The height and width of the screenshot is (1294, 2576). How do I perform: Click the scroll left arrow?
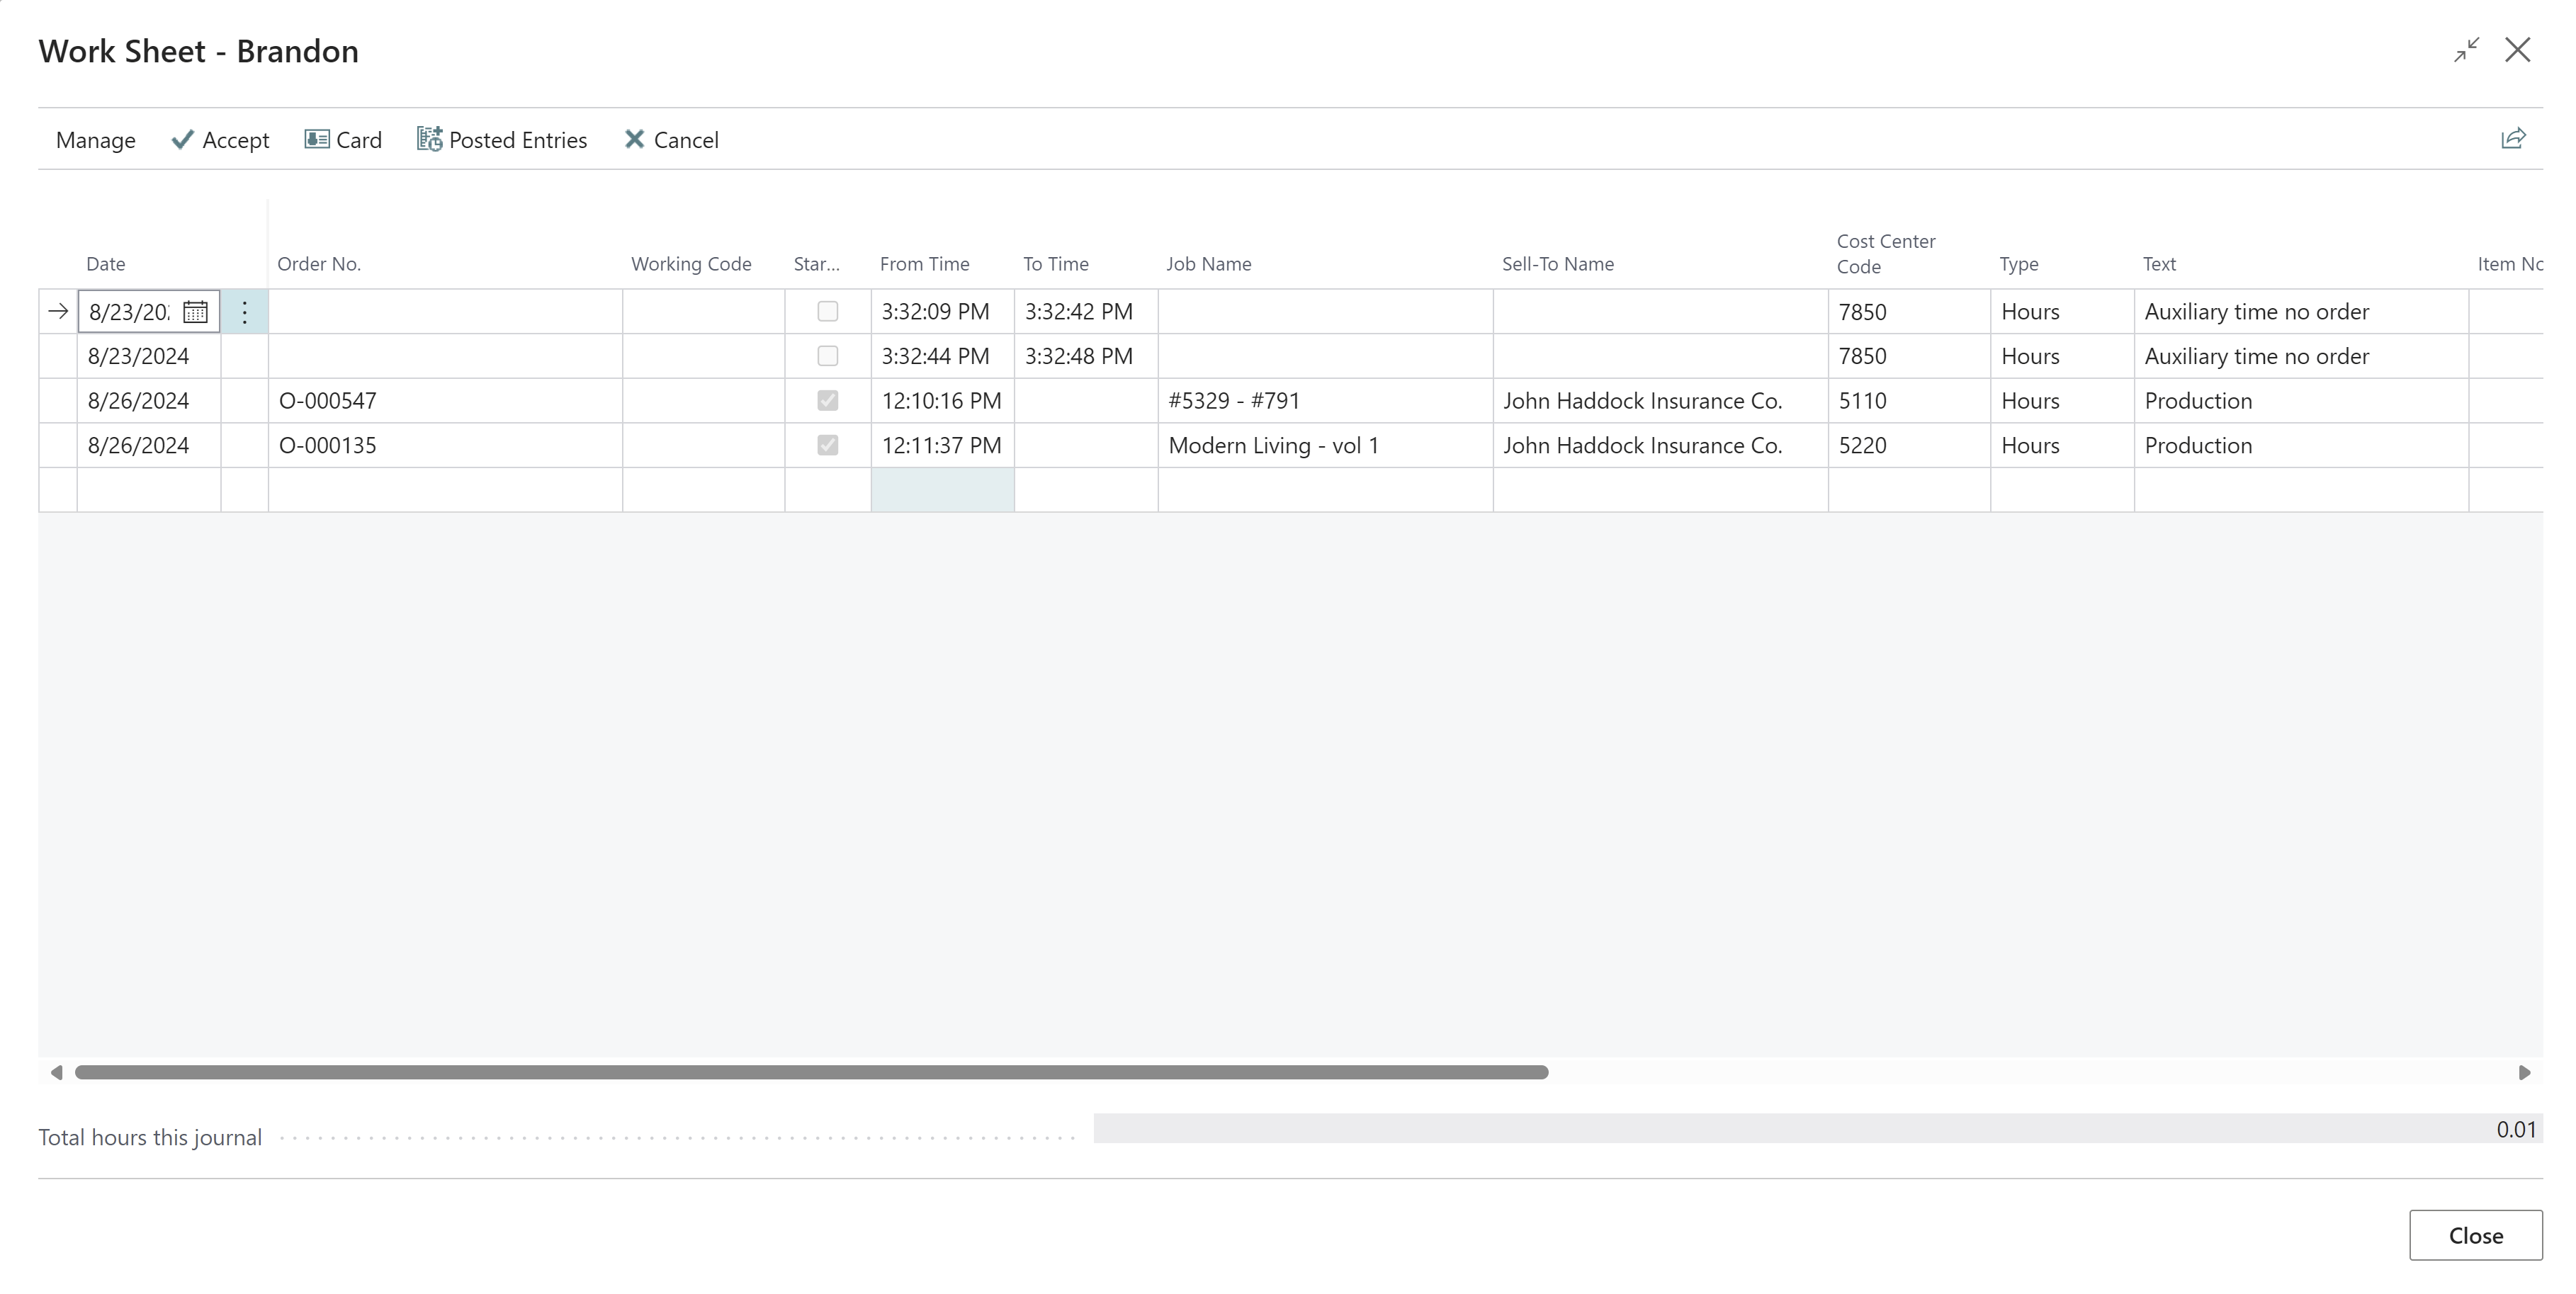56,1072
